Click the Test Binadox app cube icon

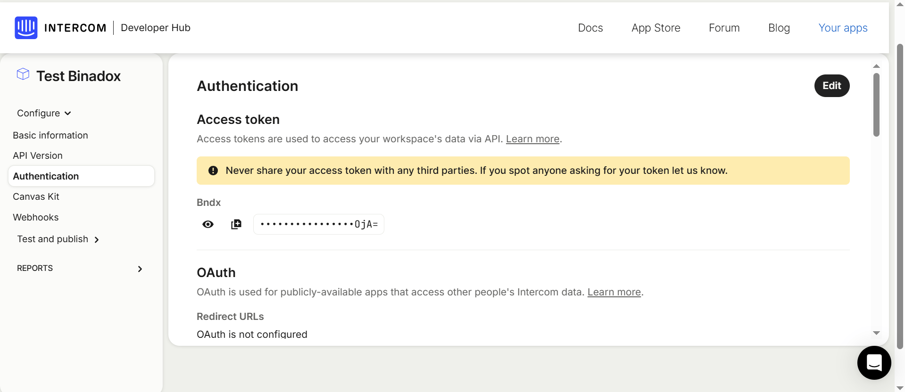[23, 74]
